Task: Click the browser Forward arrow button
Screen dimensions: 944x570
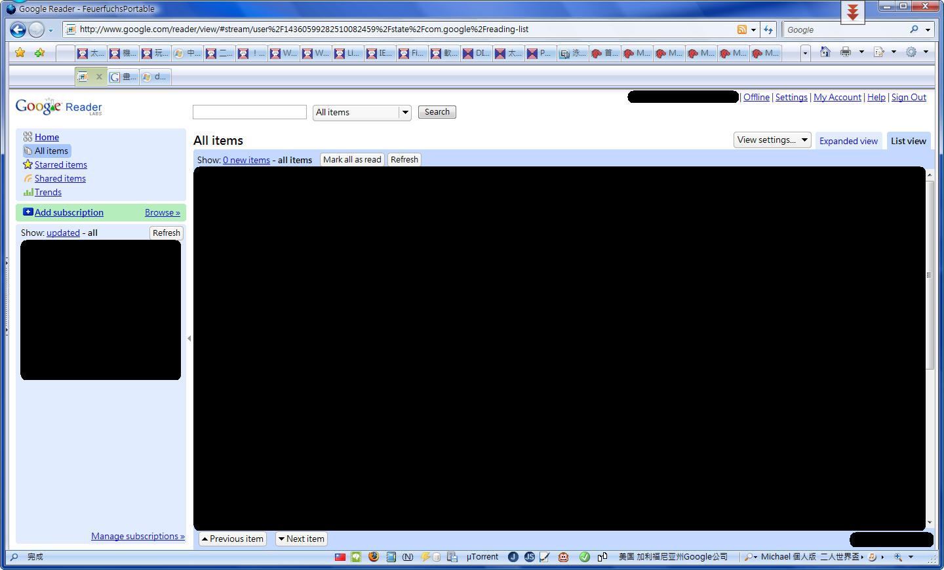Action: point(37,29)
